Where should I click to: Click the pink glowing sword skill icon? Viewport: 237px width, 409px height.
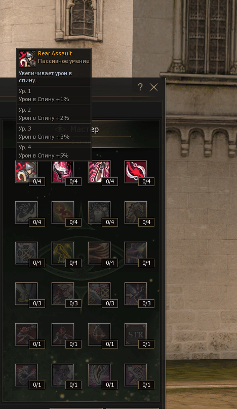coord(99,171)
